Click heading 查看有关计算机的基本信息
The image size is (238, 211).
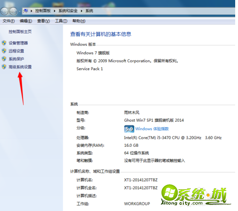pyautogui.click(x=100, y=34)
